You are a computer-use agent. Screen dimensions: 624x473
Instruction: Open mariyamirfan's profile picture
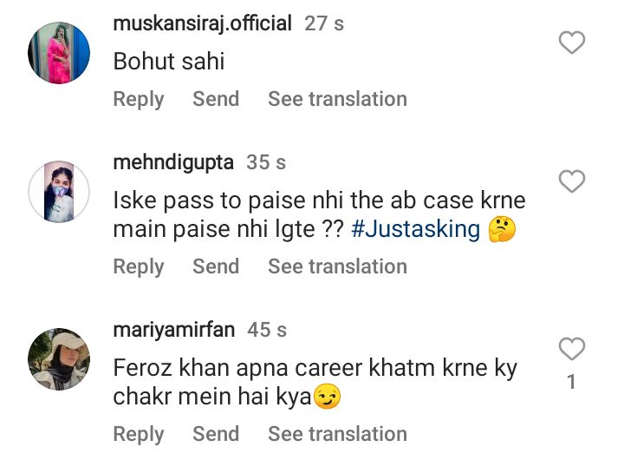click(x=60, y=359)
